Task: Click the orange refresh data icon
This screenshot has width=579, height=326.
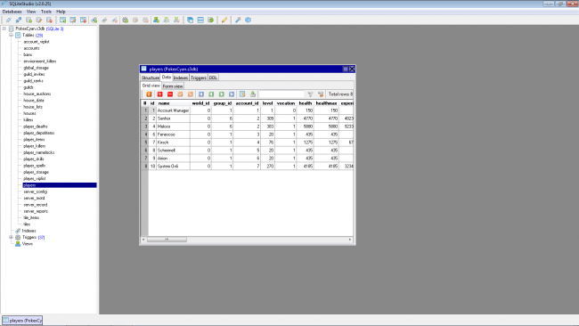Action: [x=149, y=94]
